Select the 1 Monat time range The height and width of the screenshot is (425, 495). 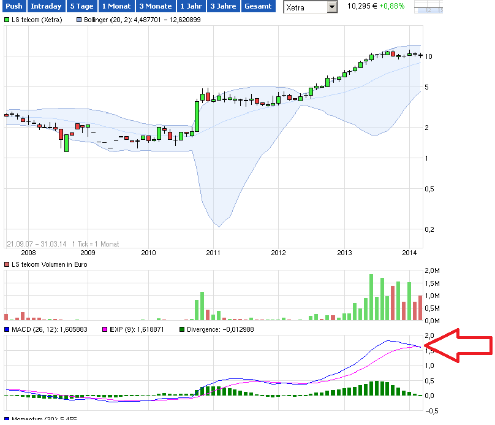point(116,7)
